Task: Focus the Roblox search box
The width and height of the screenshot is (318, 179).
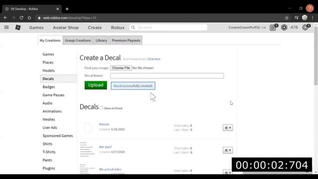Action: coord(168,27)
